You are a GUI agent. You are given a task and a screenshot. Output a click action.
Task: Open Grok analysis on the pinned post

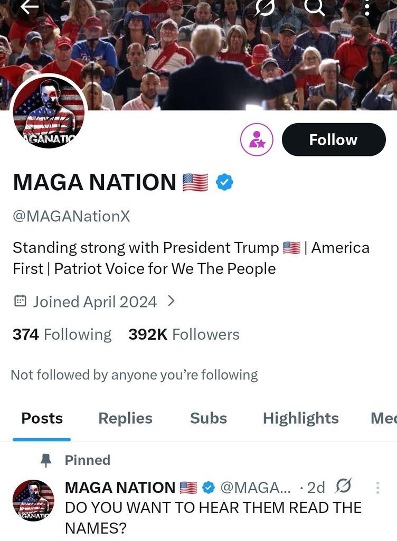coord(344,487)
